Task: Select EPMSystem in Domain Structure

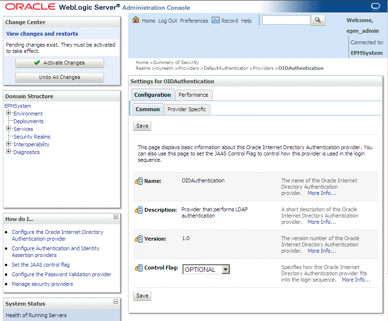Action: click(x=18, y=106)
